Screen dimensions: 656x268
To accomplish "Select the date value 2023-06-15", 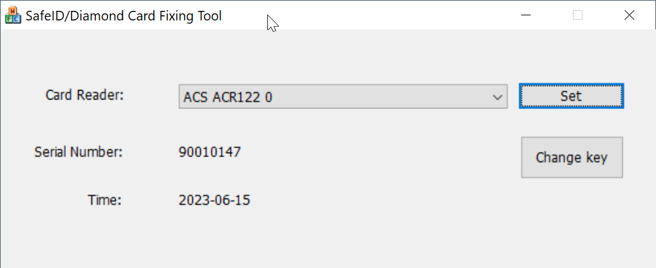I will tap(214, 200).
